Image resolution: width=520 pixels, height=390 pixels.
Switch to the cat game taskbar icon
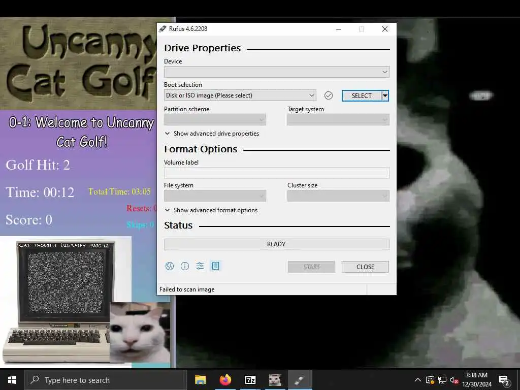[275, 380]
